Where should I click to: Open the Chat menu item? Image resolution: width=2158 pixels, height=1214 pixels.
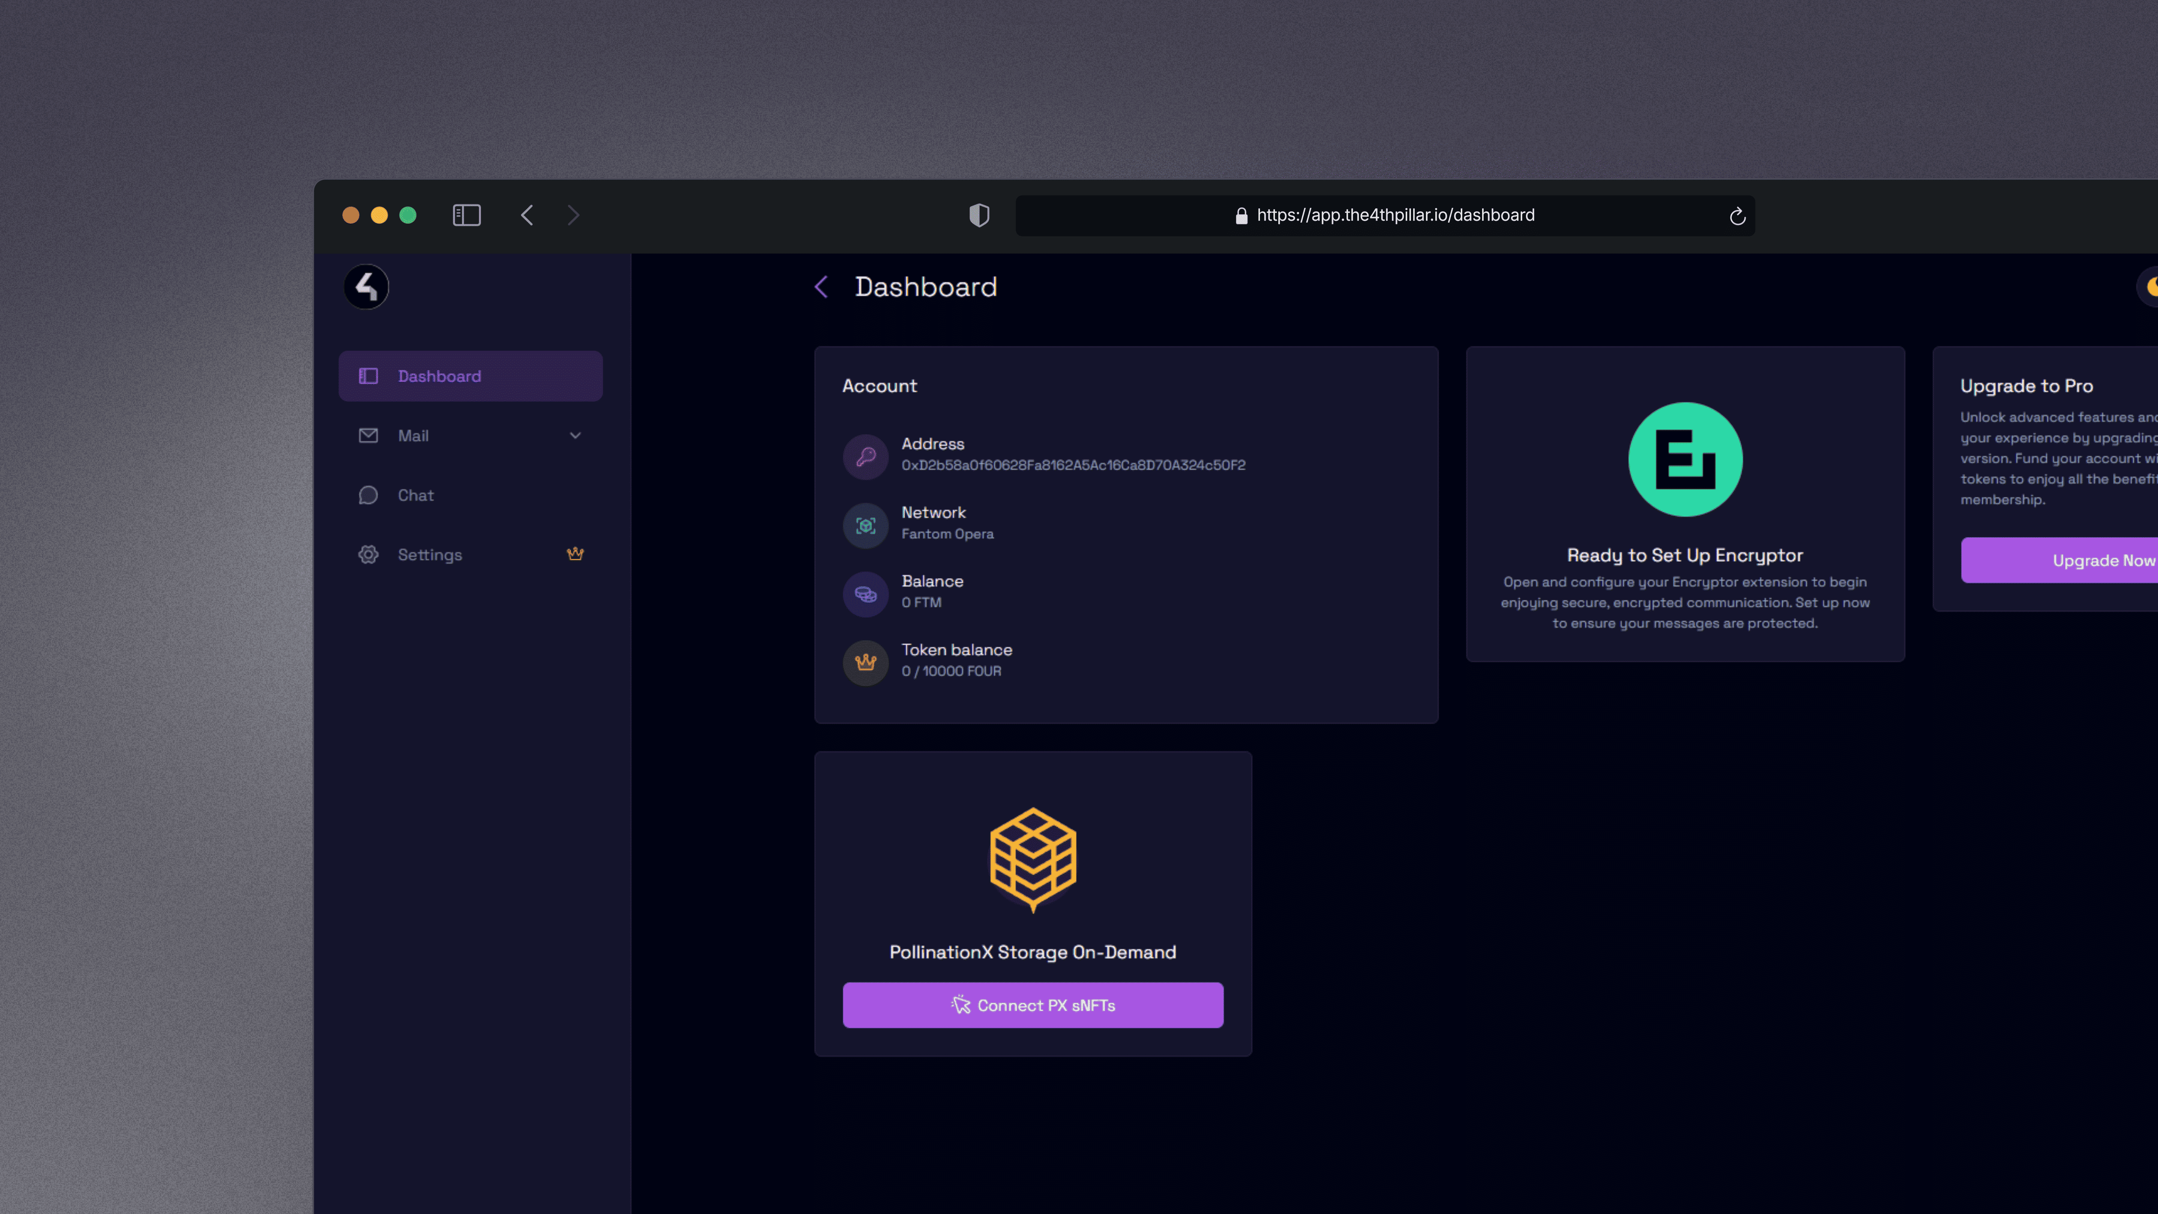(415, 495)
